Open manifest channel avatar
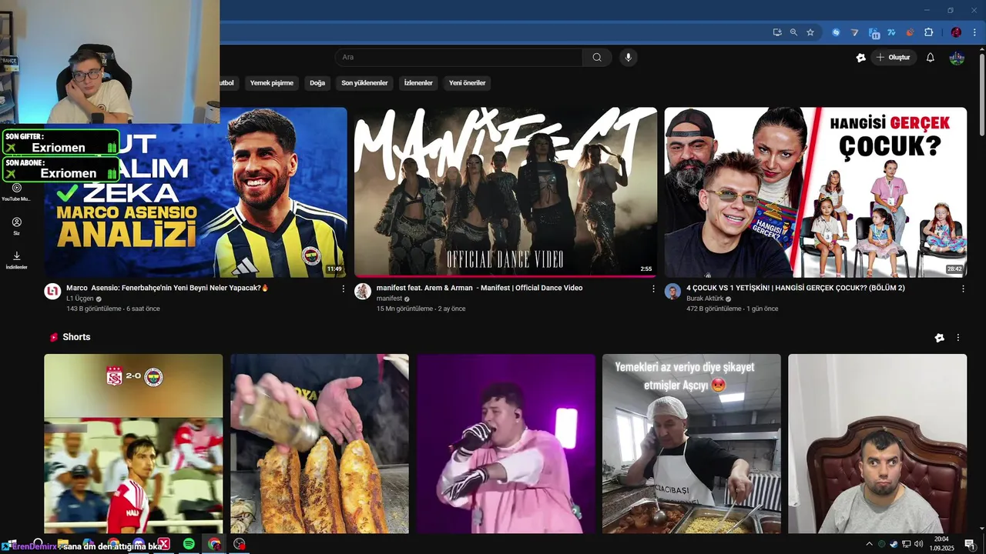Screen dimensions: 986x554 [363, 292]
